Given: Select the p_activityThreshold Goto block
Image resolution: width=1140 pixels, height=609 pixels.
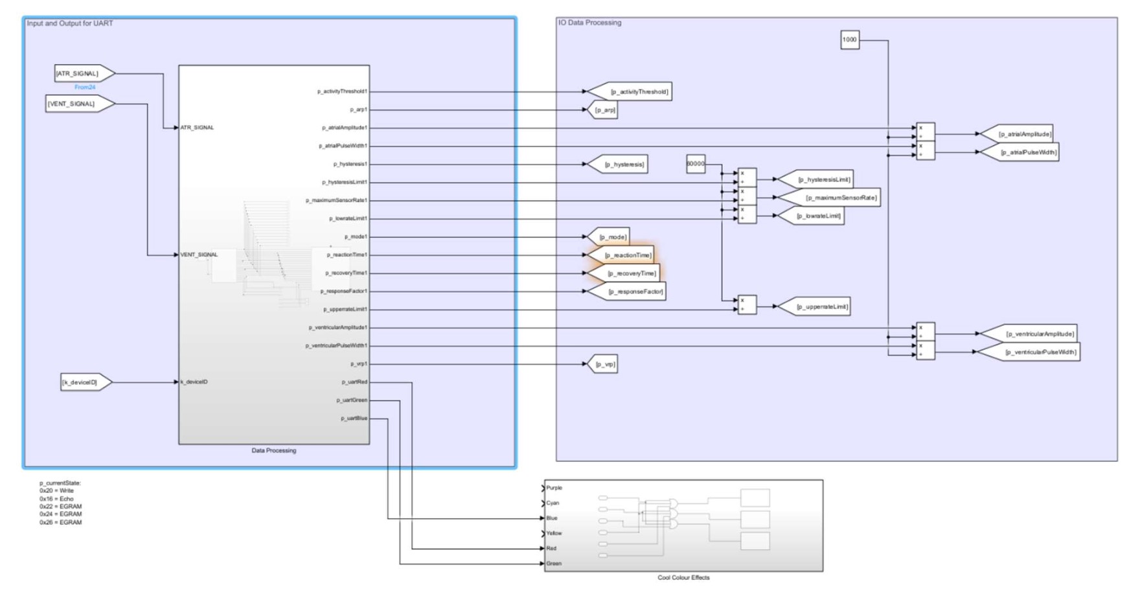Looking at the screenshot, I should point(630,91).
